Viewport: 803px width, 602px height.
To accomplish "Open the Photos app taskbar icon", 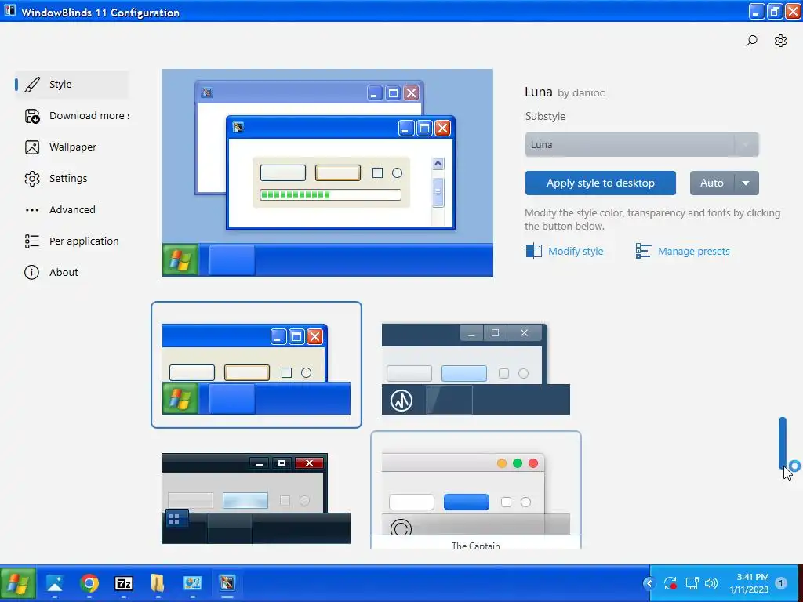I will point(54,583).
